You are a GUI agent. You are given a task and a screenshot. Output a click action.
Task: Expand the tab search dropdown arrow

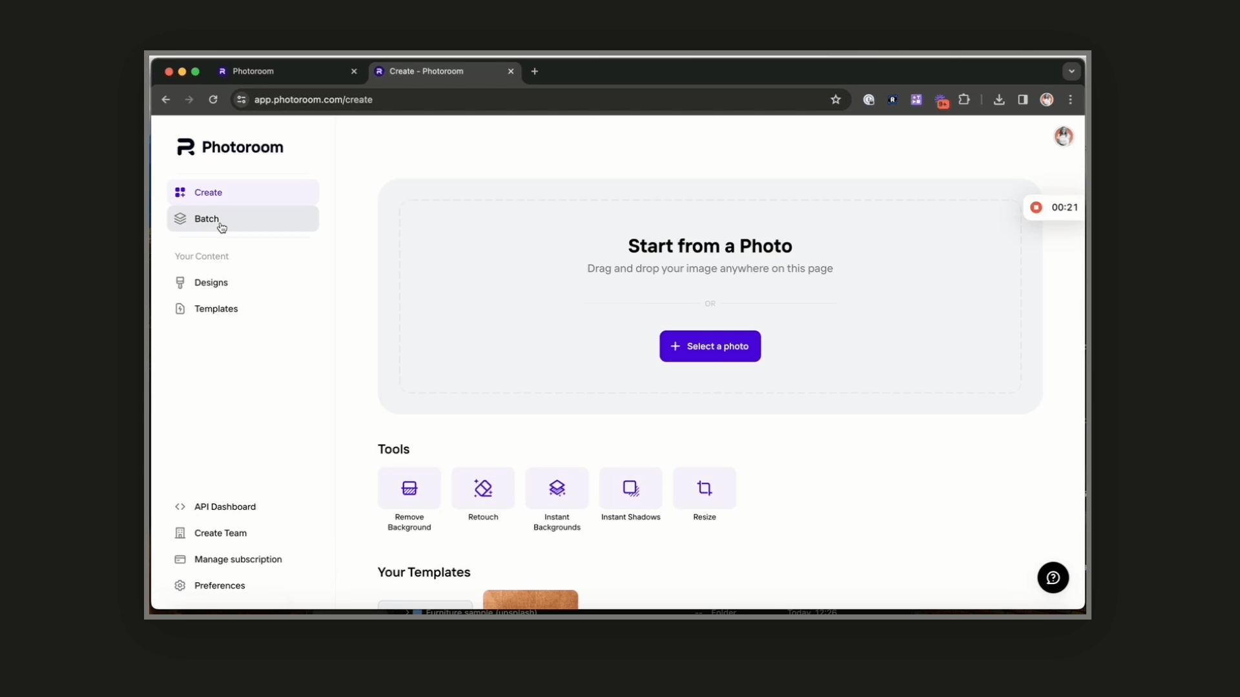(x=1071, y=71)
